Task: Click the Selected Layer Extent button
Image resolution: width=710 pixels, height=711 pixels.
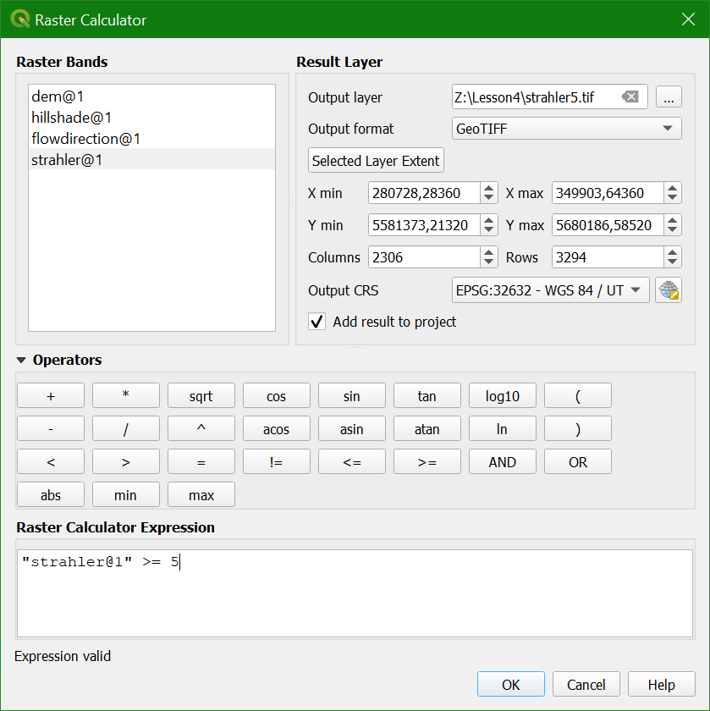Action: point(375,160)
